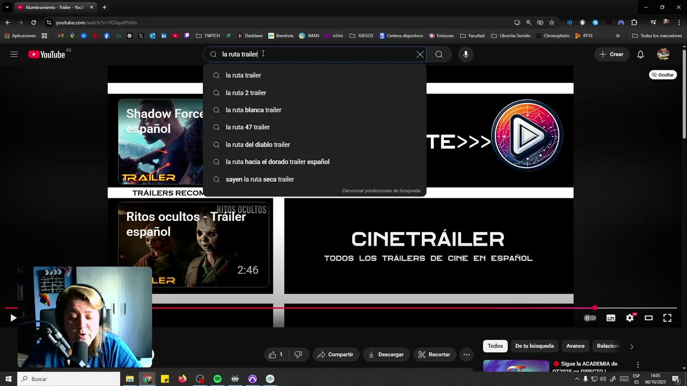Open a new browser tab
The height and width of the screenshot is (386, 687).
[104, 7]
